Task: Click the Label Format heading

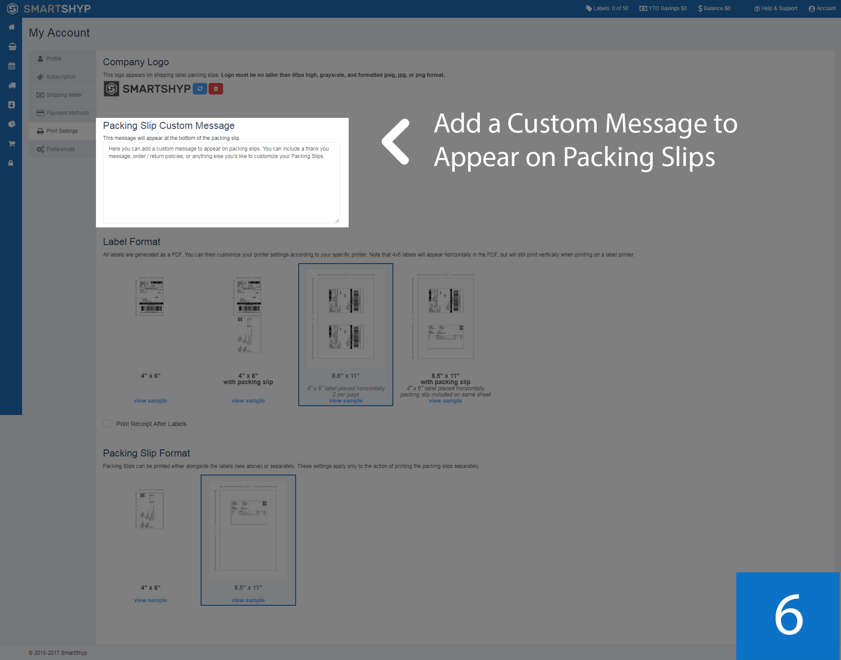Action: [x=132, y=242]
